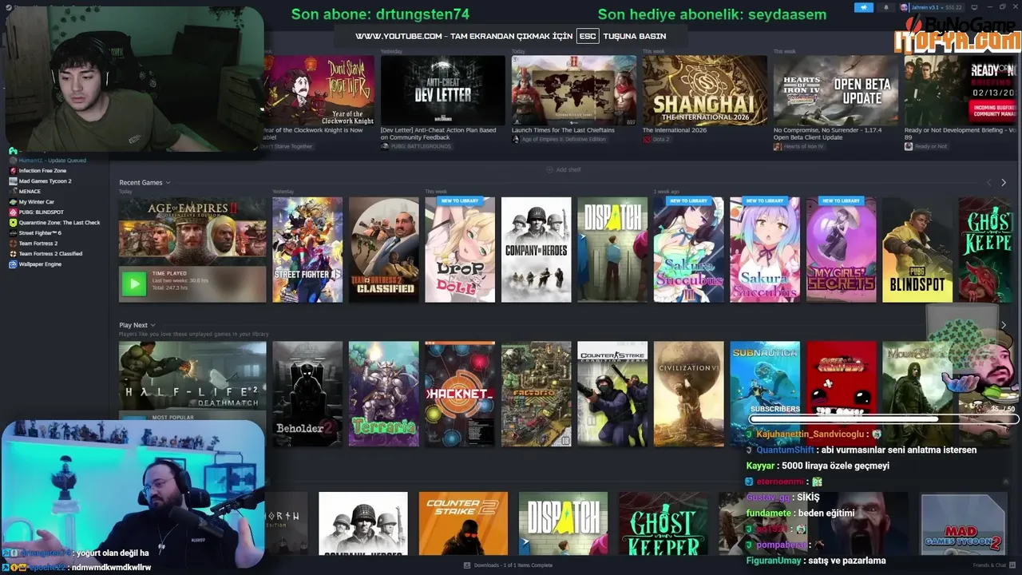1022x575 pixels.
Task: Click the Team Fortress 2 Classified sidebar icon
Action: point(13,254)
